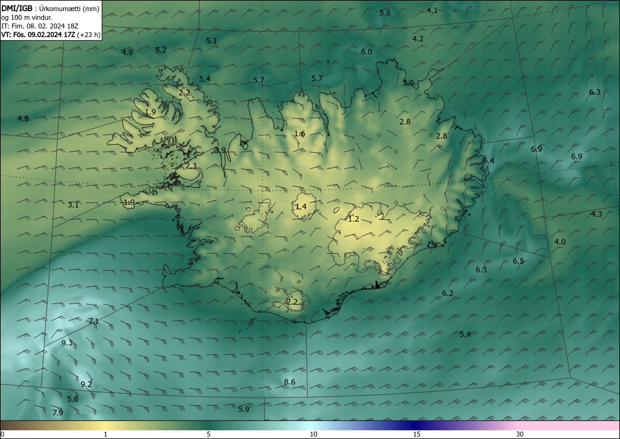The width and height of the screenshot is (620, 439).
Task: Click the 1 label on the color scale
Action: [x=105, y=434]
